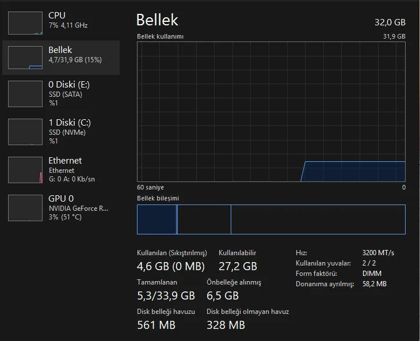Click the in-use segment of Bellek bileşimi bar

tap(156, 219)
